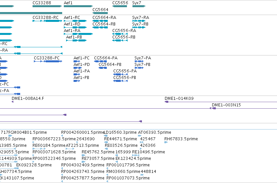Viewport: 277px width, 183px height.
Task: Select the CG5656 gene feature
Action: click(119, 6)
